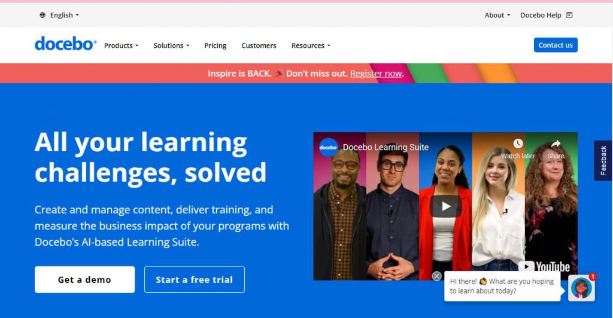Open the Feedback side tab
The height and width of the screenshot is (318, 613).
603,160
